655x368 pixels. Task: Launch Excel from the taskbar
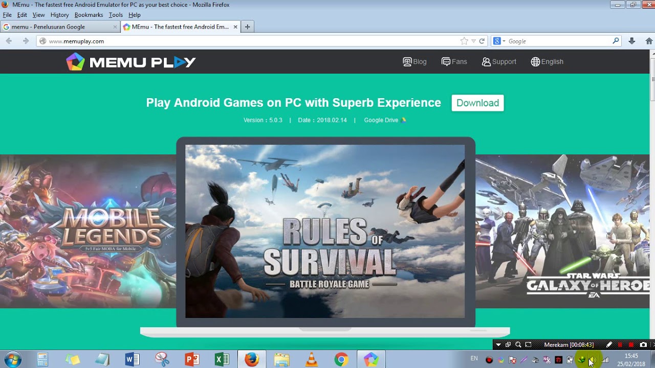tap(222, 360)
